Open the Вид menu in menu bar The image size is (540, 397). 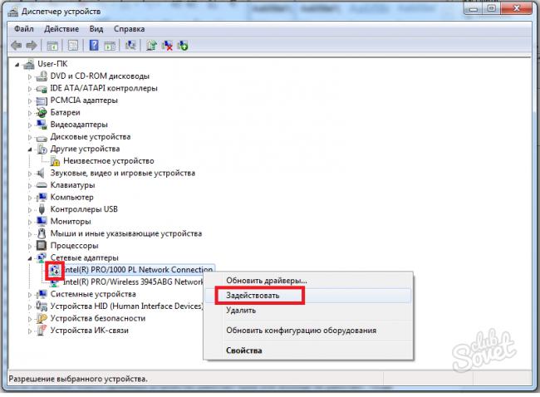point(96,27)
